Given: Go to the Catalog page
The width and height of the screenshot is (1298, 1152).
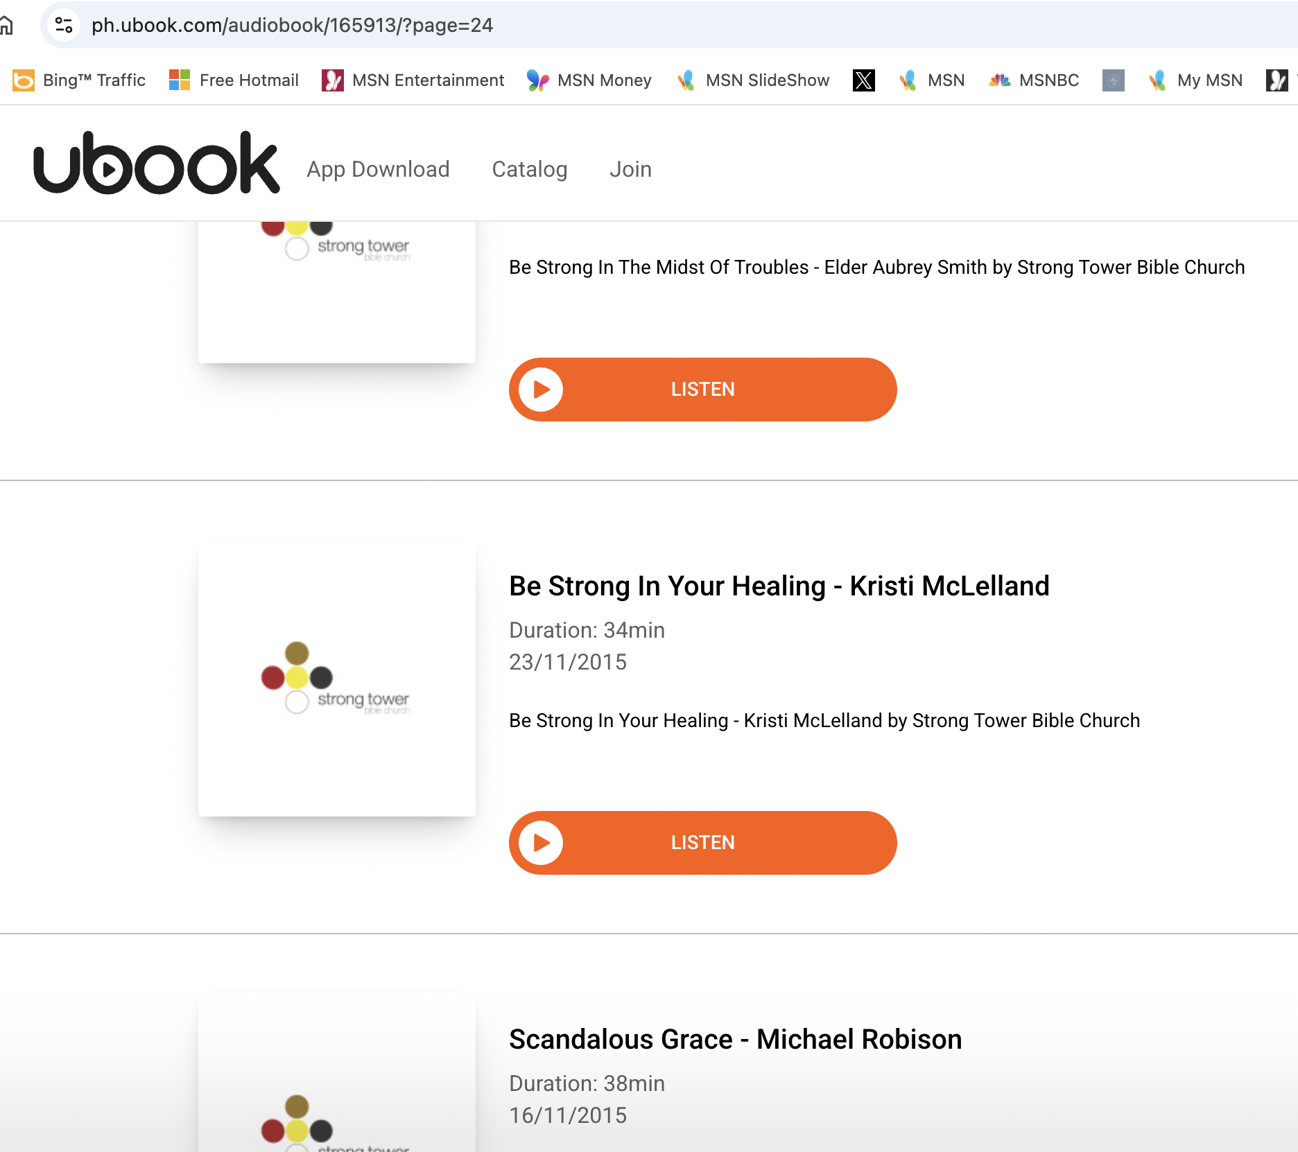Looking at the screenshot, I should pos(529,169).
